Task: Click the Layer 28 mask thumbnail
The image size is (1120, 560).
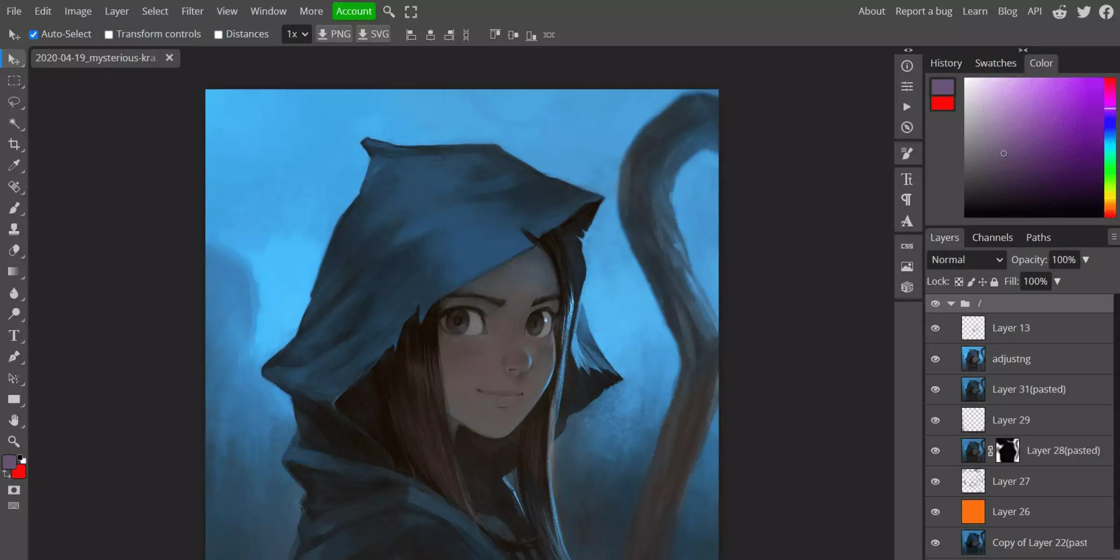Action: (1008, 450)
